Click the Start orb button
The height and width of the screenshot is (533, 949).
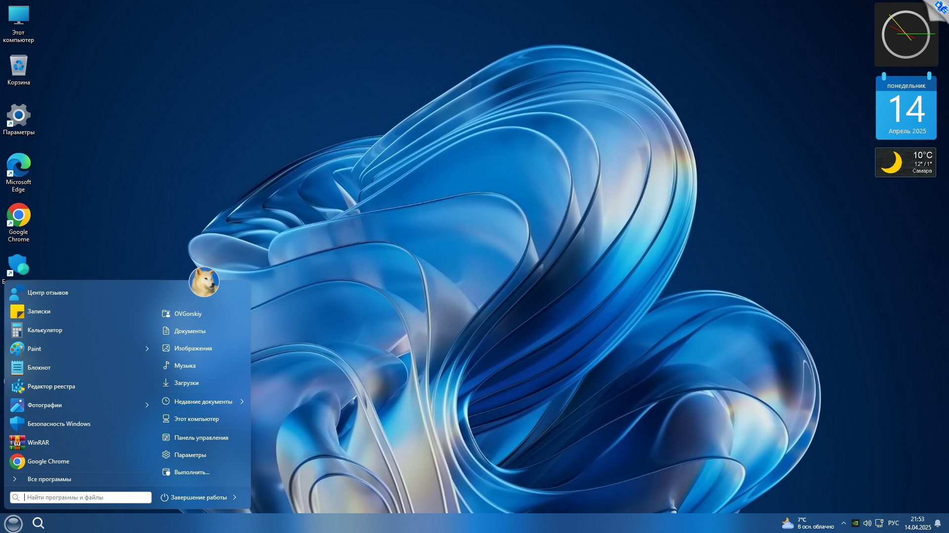(x=13, y=523)
